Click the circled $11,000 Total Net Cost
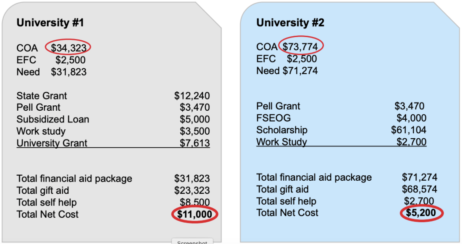This screenshot has height=244, width=462. tap(194, 215)
